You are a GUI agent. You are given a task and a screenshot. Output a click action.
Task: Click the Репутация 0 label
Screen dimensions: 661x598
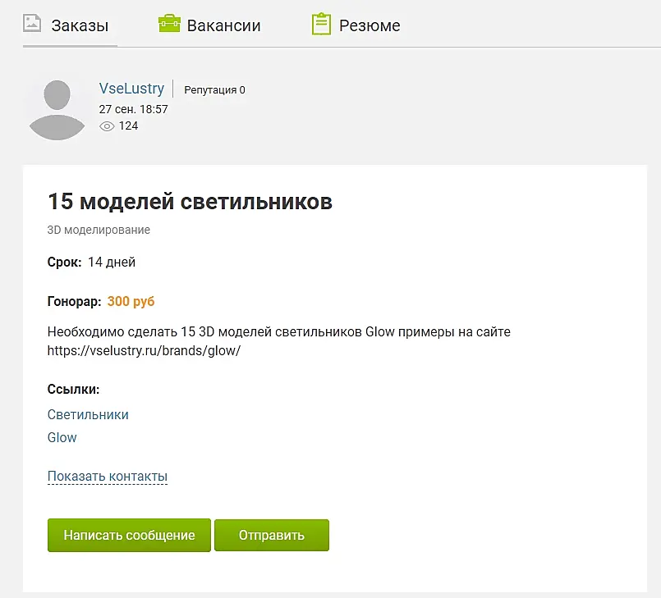[214, 89]
